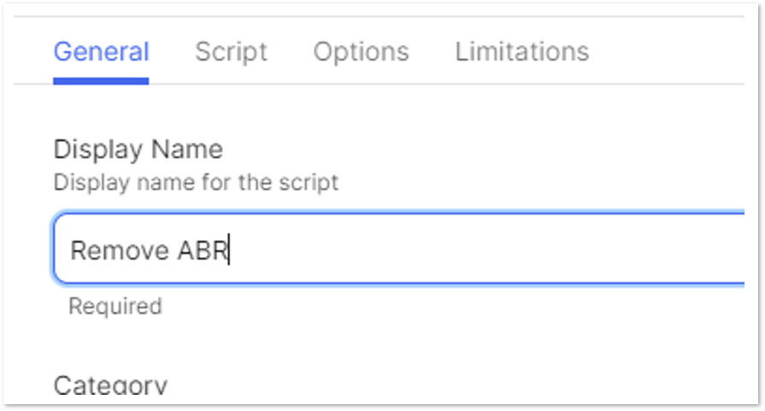
Task: Click the Display Name field label
Action: 138,150
